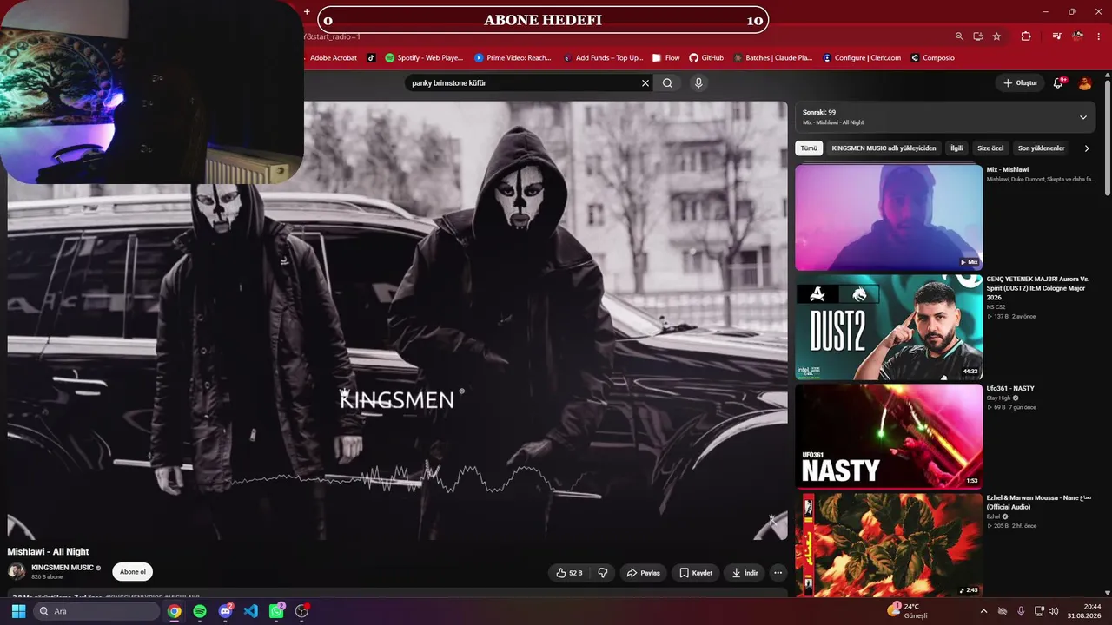Open the Prime Video bookmark
Image resolution: width=1112 pixels, height=625 pixels.
513,58
